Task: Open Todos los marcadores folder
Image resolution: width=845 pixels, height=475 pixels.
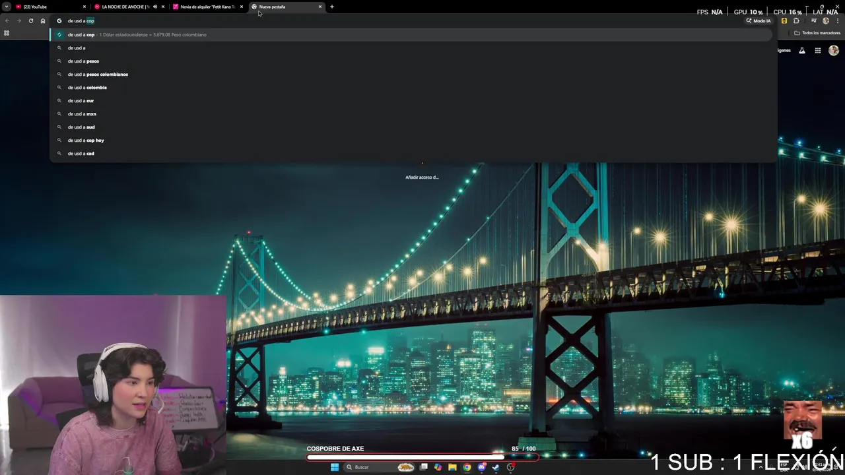Action: pyautogui.click(x=817, y=33)
